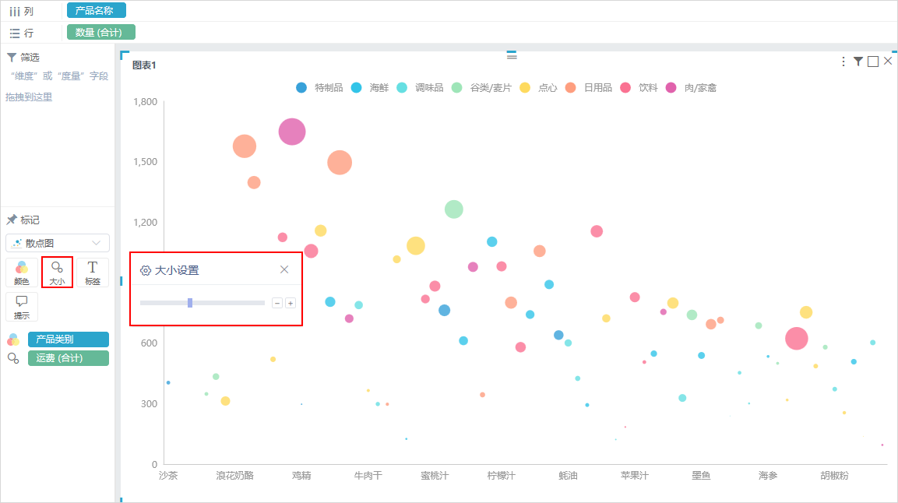Viewport: 898px width, 503px height.
Task: Click the x-axis label 墨鱼
Action: (701, 476)
